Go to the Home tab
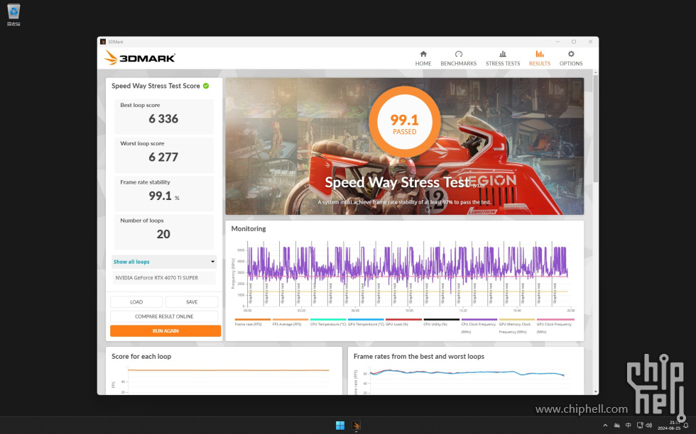Viewport: 696px width, 434px height. 423,58
